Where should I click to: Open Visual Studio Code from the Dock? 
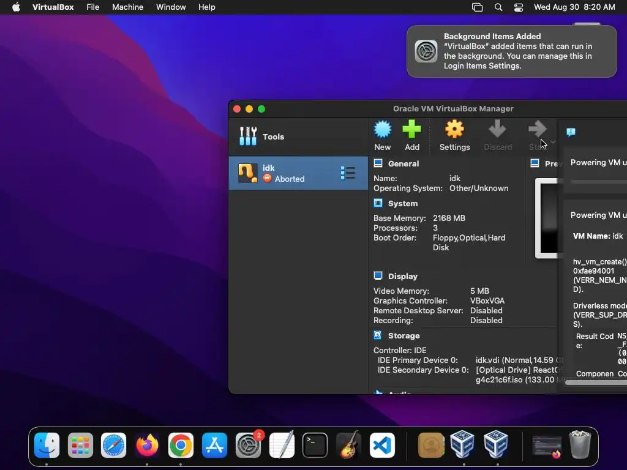click(382, 446)
